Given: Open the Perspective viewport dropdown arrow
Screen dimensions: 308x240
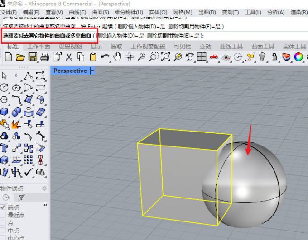Looking at the screenshot, I should click(x=92, y=71).
